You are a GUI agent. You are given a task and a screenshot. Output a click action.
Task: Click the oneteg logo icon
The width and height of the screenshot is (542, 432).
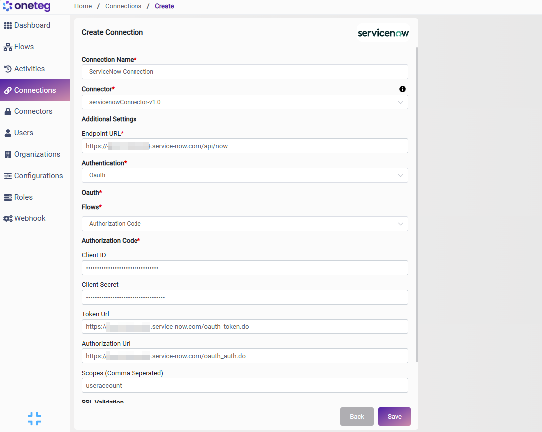(x=7, y=6)
